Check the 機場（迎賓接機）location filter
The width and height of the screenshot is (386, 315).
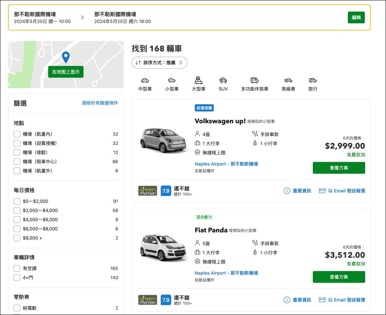coord(17,143)
